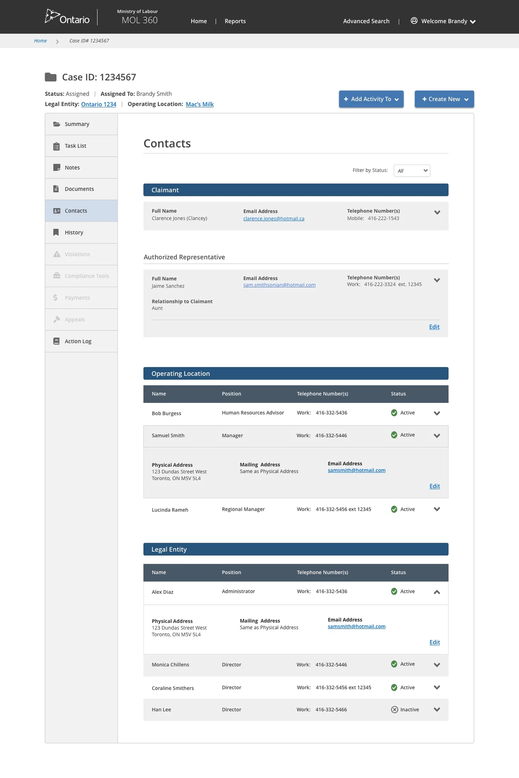The height and width of the screenshot is (778, 519).
Task: Open the Create New dropdown button
Action: pos(444,99)
